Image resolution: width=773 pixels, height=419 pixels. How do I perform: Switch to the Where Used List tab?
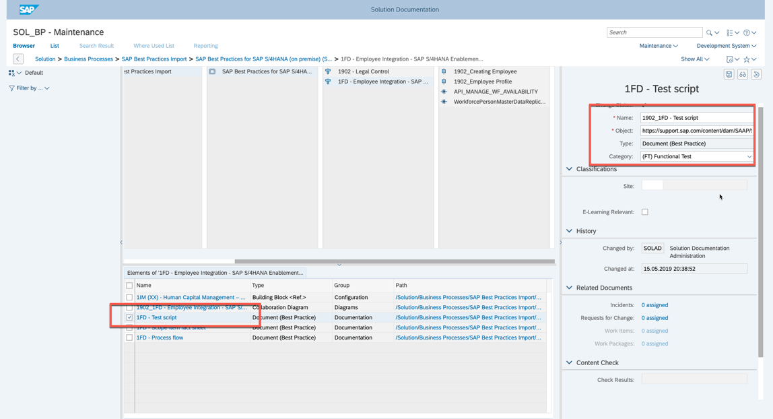click(154, 45)
